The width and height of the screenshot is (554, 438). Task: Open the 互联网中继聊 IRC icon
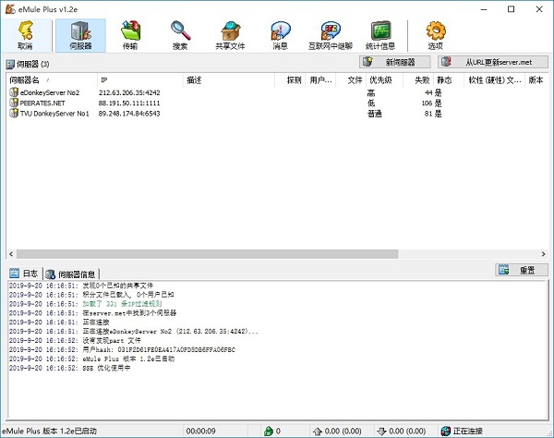tap(331, 35)
